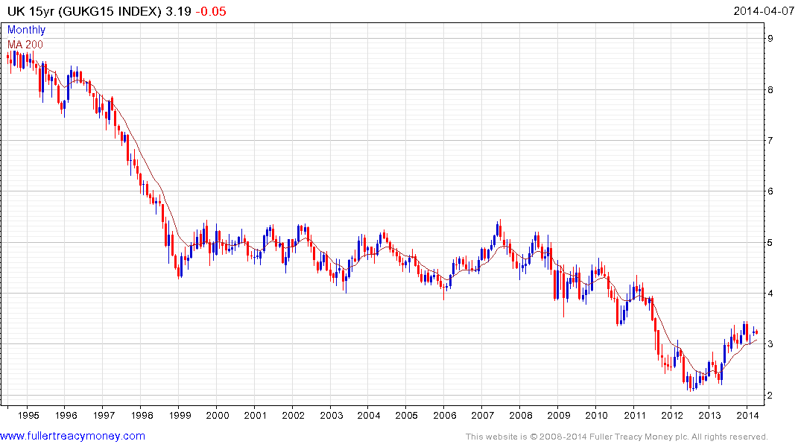Image resolution: width=801 pixels, height=447 pixels.
Task: Click the 2002 x-axis label
Action: pyautogui.click(x=294, y=415)
